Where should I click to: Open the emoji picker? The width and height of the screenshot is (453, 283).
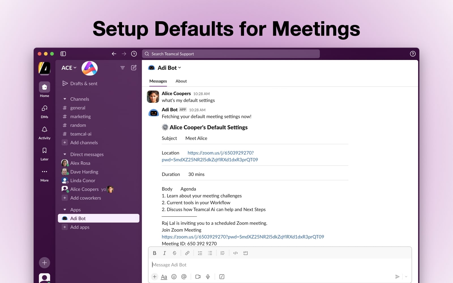coord(174,277)
